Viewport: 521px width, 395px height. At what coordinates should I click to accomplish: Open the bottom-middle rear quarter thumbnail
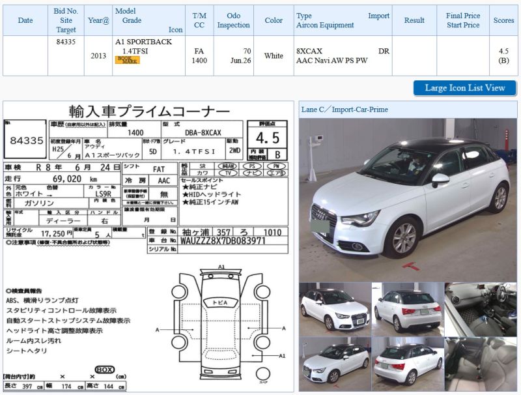click(x=408, y=364)
